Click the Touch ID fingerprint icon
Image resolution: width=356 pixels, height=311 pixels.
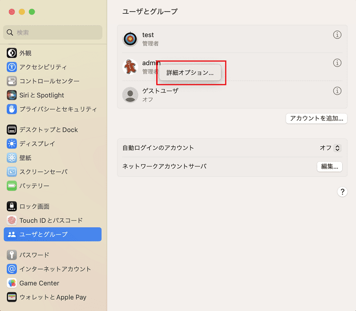(12, 220)
